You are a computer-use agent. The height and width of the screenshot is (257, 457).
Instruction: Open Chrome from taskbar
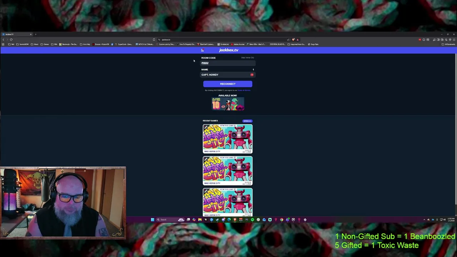click(282, 220)
